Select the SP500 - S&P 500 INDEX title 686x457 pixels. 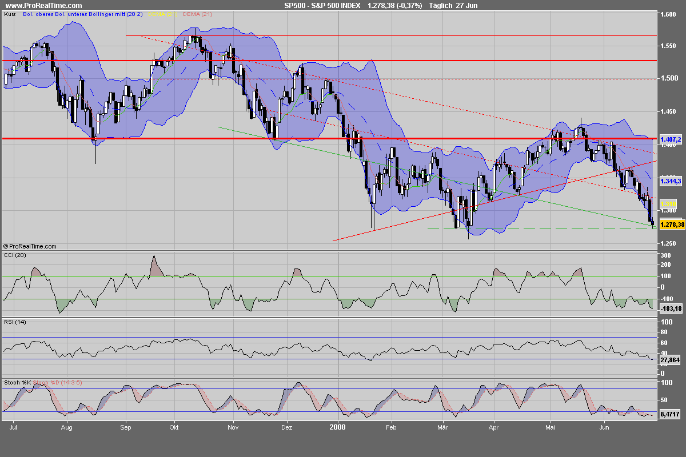(323, 5)
